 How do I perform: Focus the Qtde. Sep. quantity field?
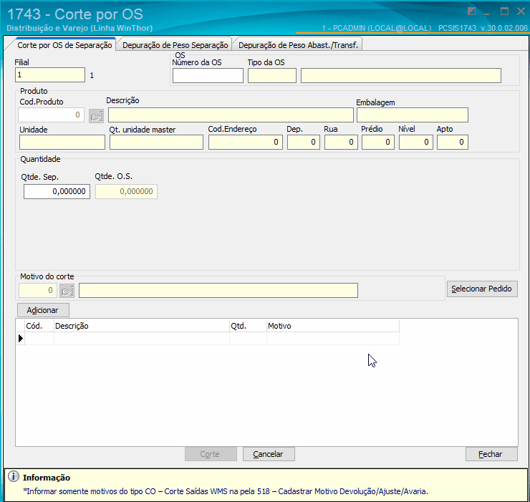[57, 192]
